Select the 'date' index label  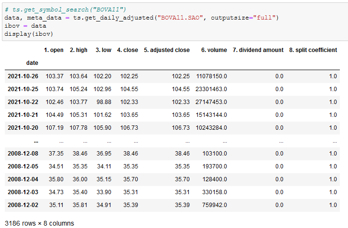coord(32,63)
